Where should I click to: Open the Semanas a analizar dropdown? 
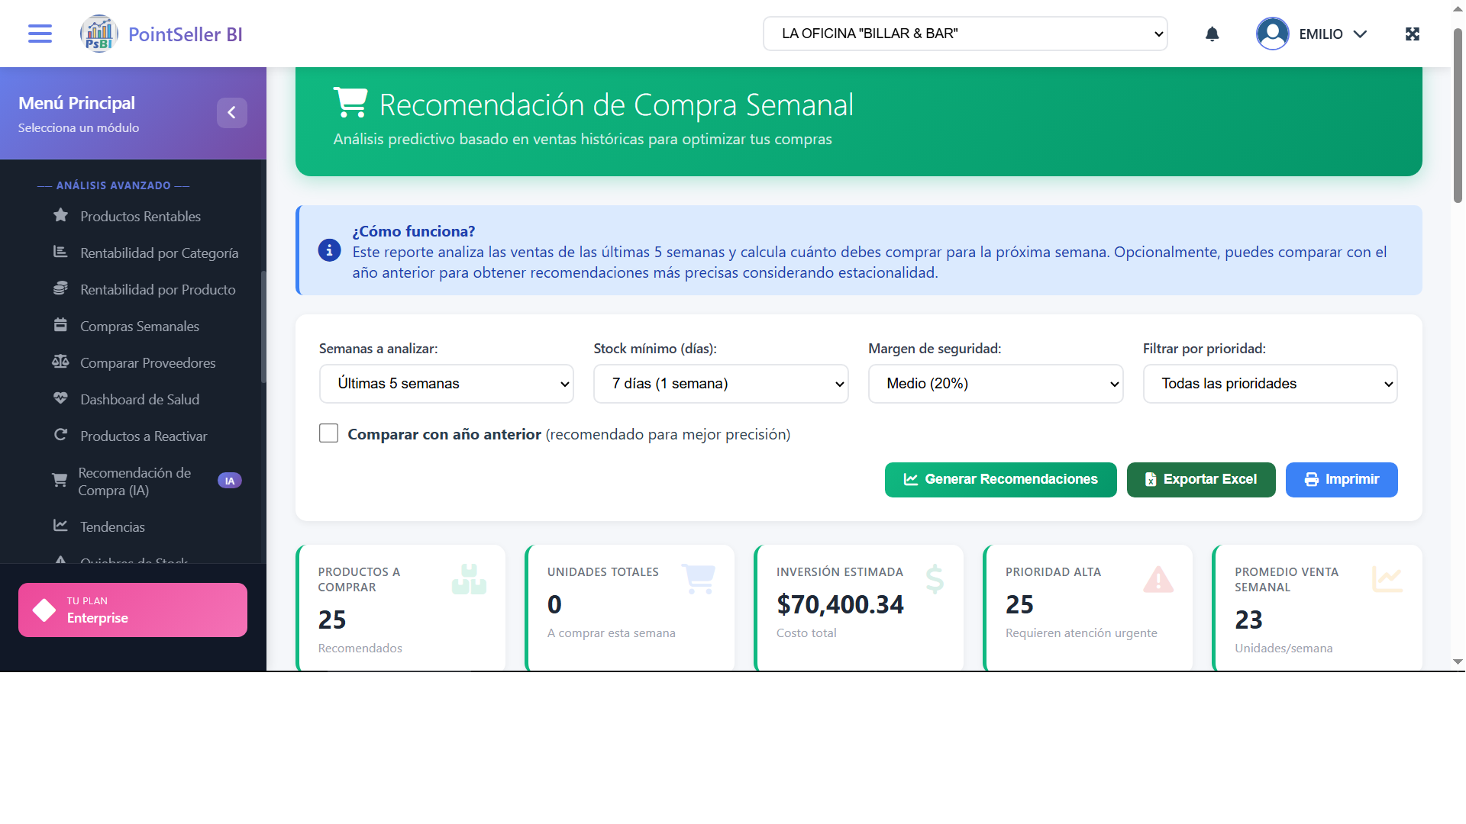tap(447, 384)
